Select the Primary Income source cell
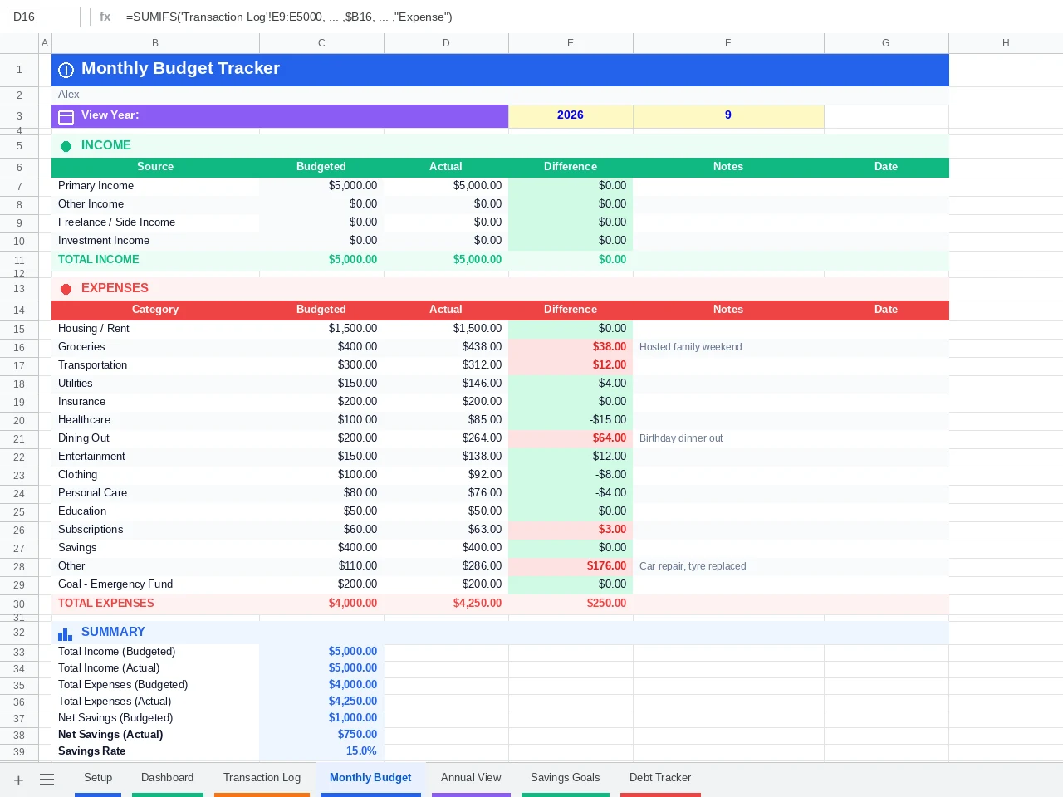The width and height of the screenshot is (1063, 797). point(155,186)
